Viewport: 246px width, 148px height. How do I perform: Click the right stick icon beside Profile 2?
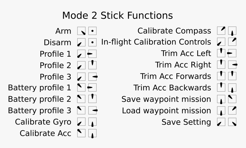[92, 65]
